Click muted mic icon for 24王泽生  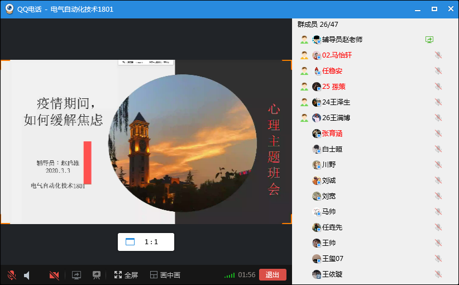tap(438, 102)
